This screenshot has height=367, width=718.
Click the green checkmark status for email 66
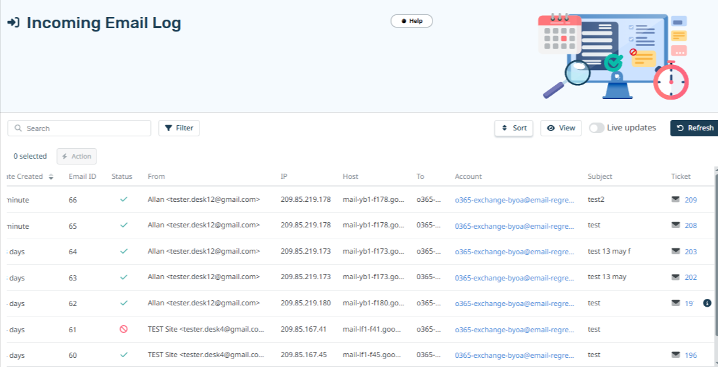[x=123, y=199]
